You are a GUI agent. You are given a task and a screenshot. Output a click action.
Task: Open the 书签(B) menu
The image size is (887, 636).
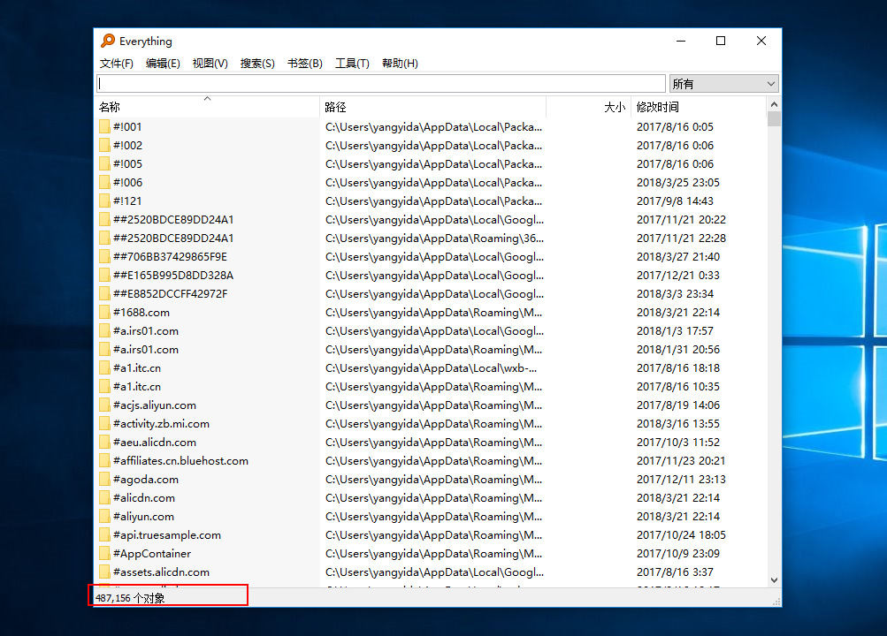coord(305,64)
